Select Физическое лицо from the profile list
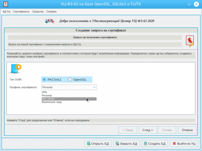The width and height of the screenshot is (202, 151). (x=52, y=102)
